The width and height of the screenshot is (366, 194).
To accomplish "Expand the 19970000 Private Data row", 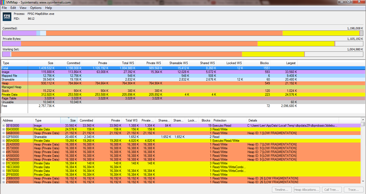I will tap(4, 171).
